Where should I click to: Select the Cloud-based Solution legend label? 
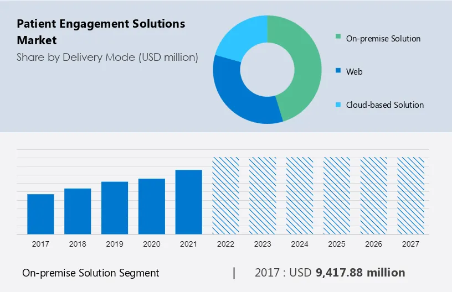[x=385, y=105]
